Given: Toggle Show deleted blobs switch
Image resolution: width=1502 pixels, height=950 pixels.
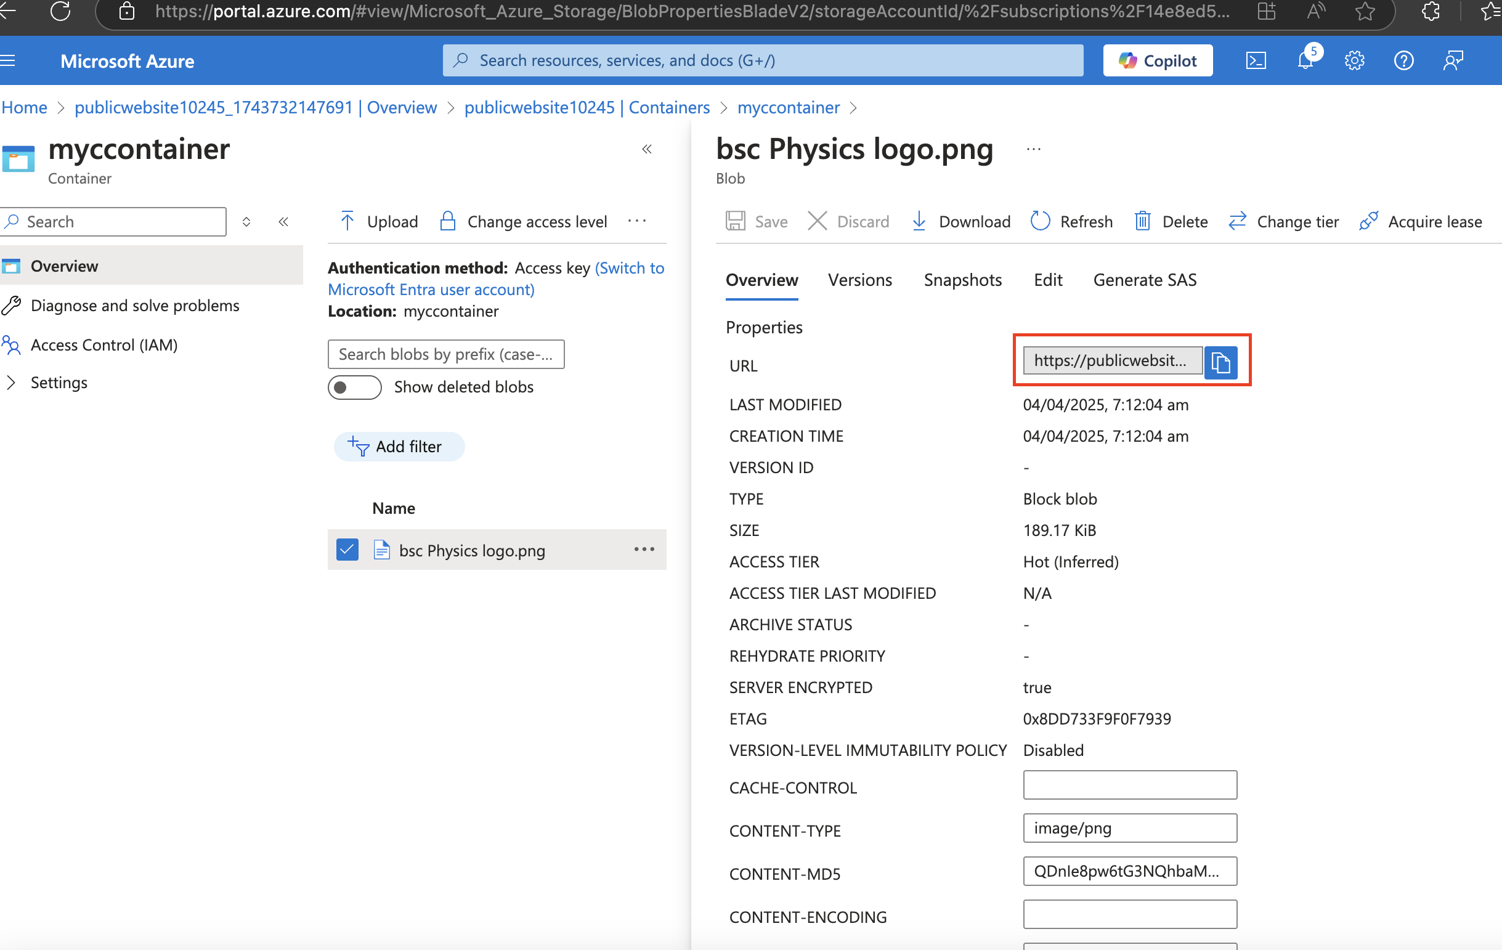Looking at the screenshot, I should coord(355,388).
